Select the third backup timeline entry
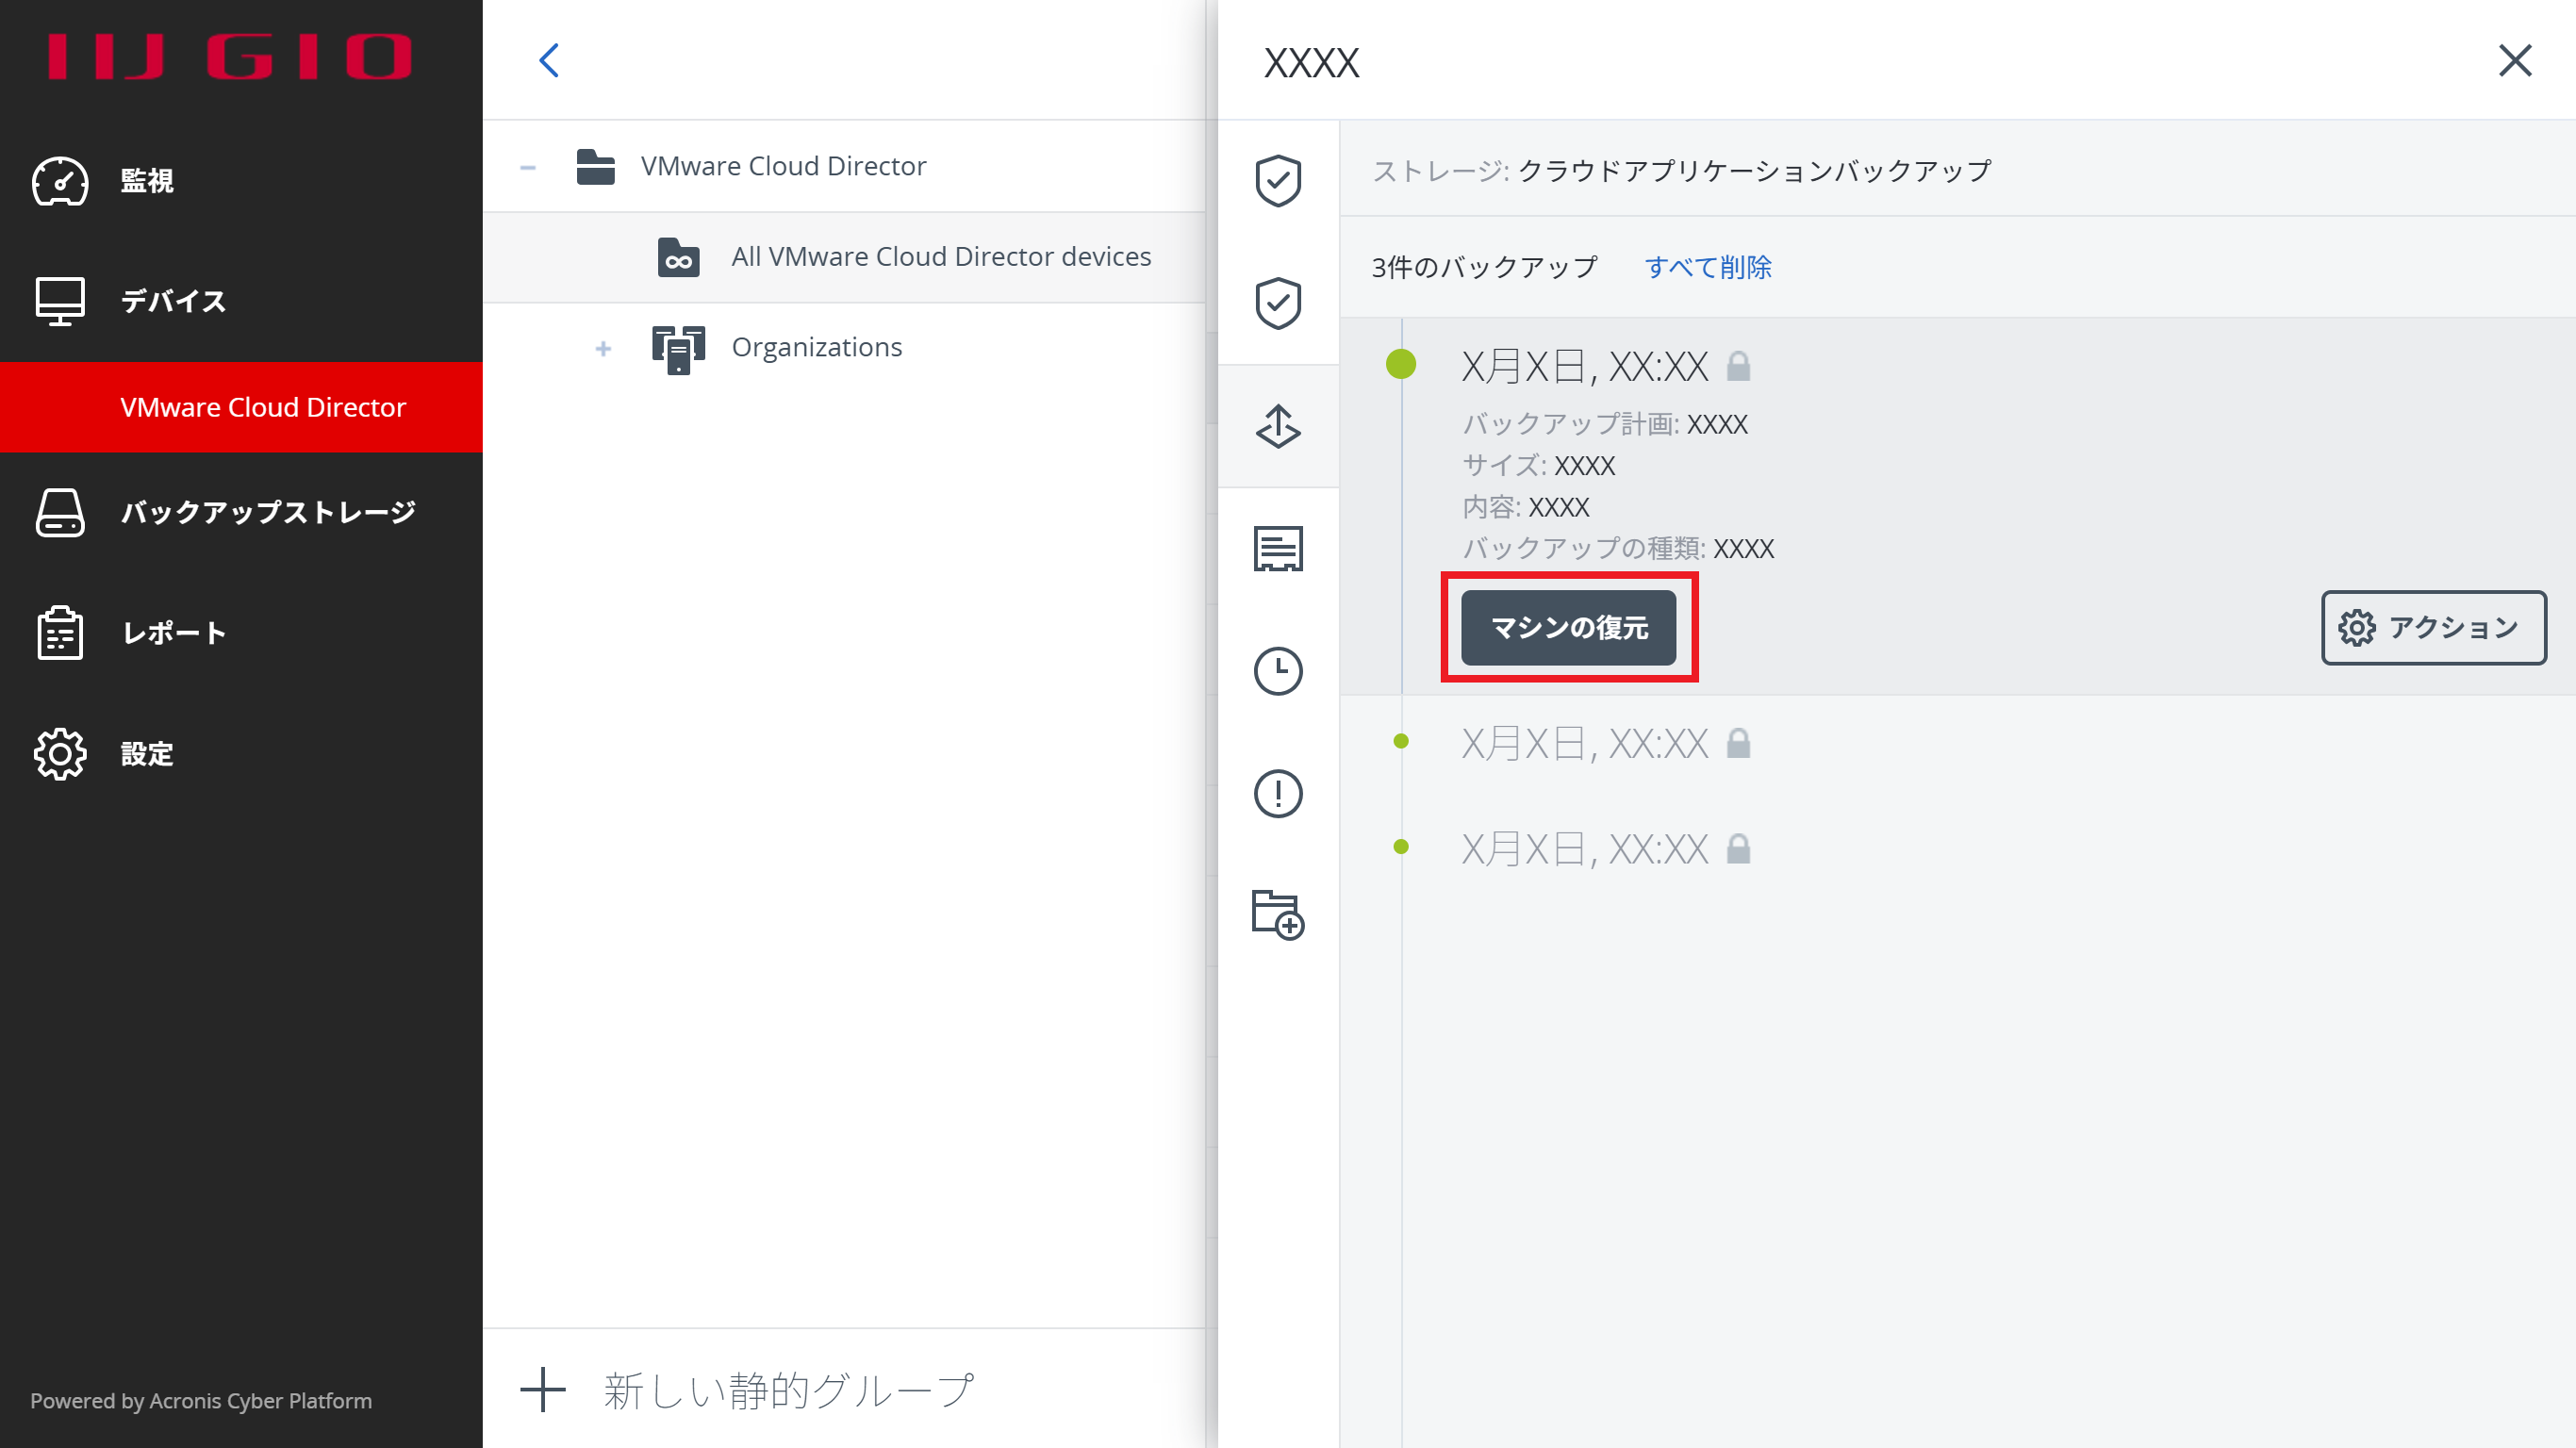2576x1448 pixels. point(1584,849)
